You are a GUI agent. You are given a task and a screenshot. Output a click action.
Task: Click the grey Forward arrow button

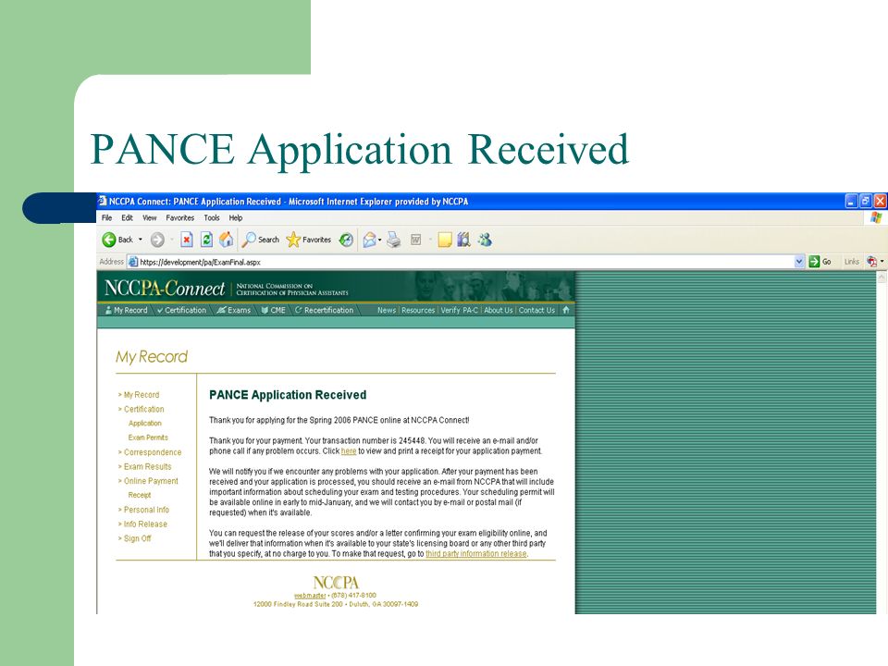point(157,240)
